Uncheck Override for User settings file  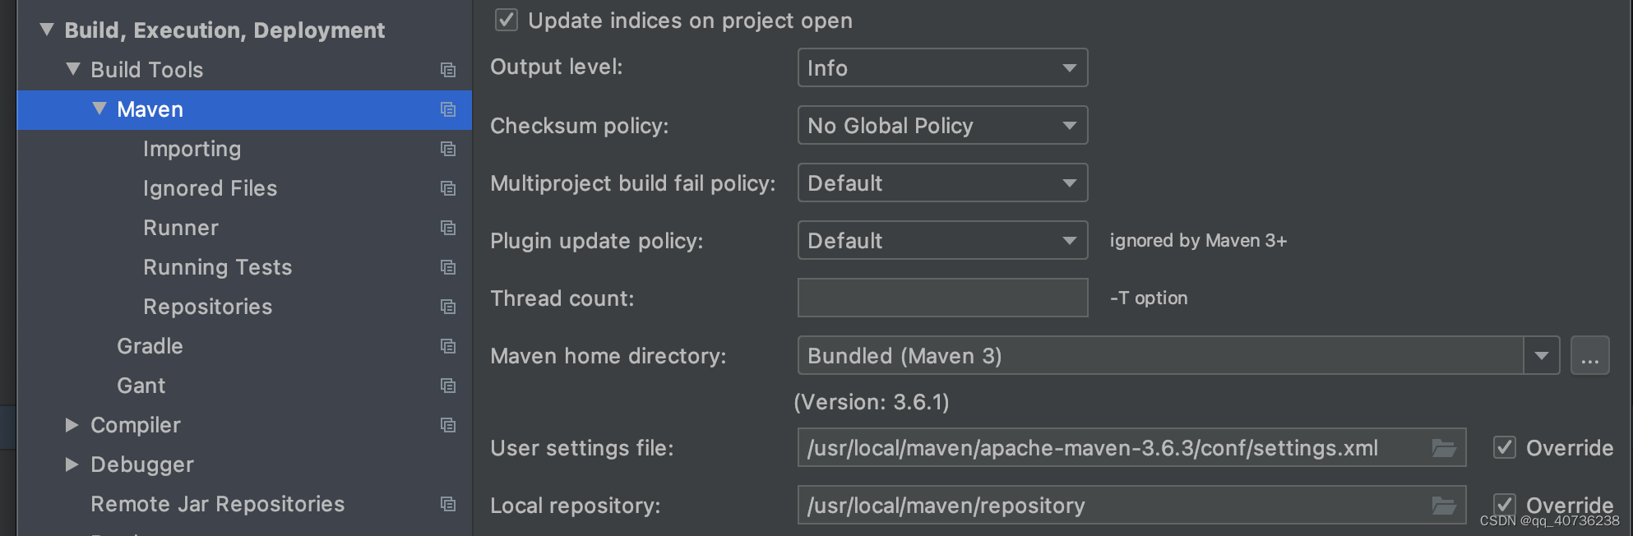click(x=1505, y=447)
